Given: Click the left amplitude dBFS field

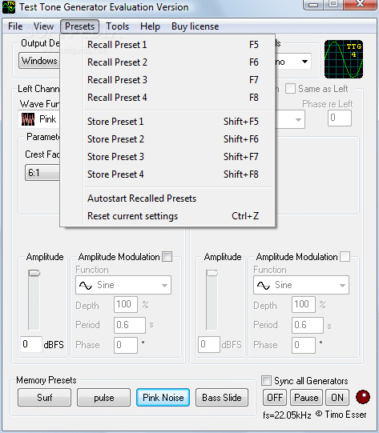Looking at the screenshot, I should point(31,344).
